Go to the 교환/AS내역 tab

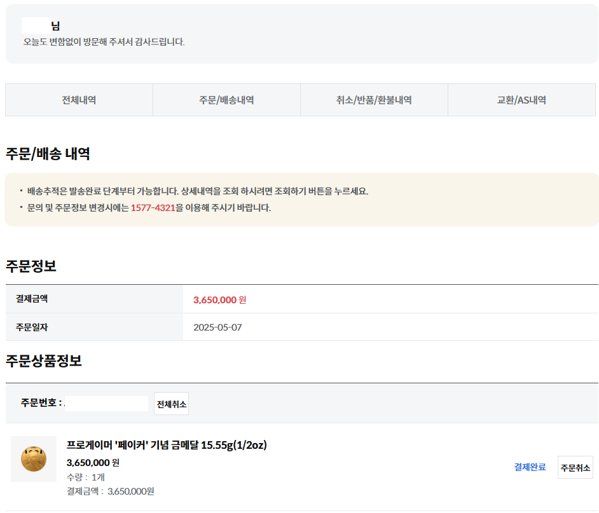(x=521, y=100)
